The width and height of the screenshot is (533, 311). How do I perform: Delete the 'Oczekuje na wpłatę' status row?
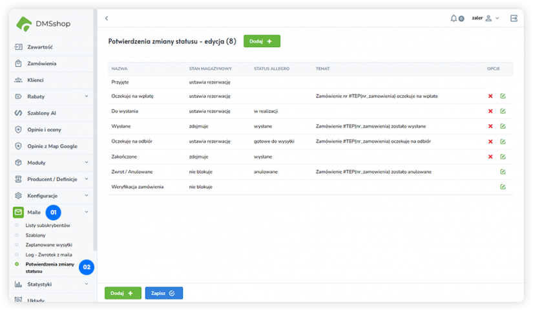(490, 96)
